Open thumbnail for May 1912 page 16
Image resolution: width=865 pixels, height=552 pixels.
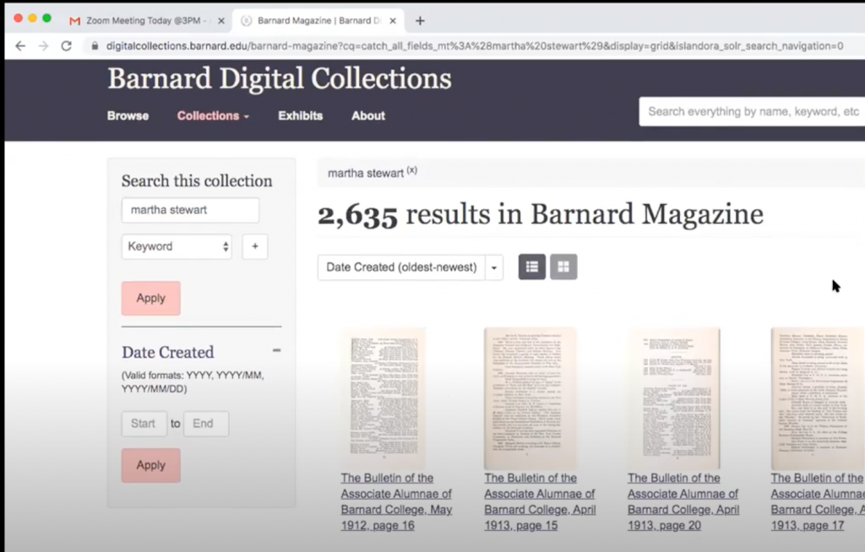pyautogui.click(x=384, y=398)
